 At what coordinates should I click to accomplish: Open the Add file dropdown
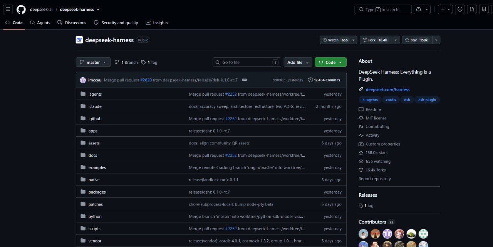coord(298,62)
